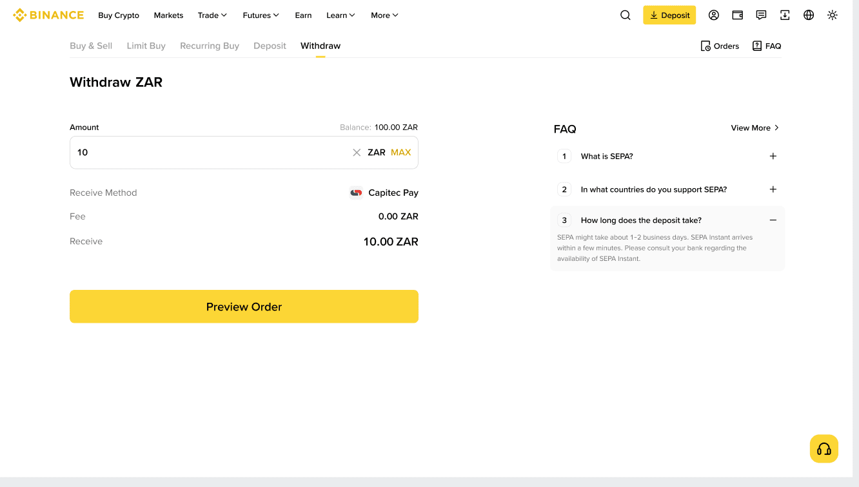Image resolution: width=859 pixels, height=487 pixels.
Task: Open the chat messages icon
Action: click(761, 15)
